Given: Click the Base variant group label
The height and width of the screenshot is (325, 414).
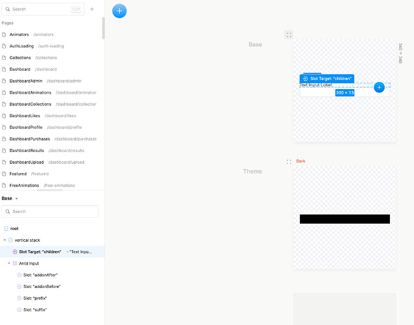Looking at the screenshot, I should pyautogui.click(x=255, y=44).
